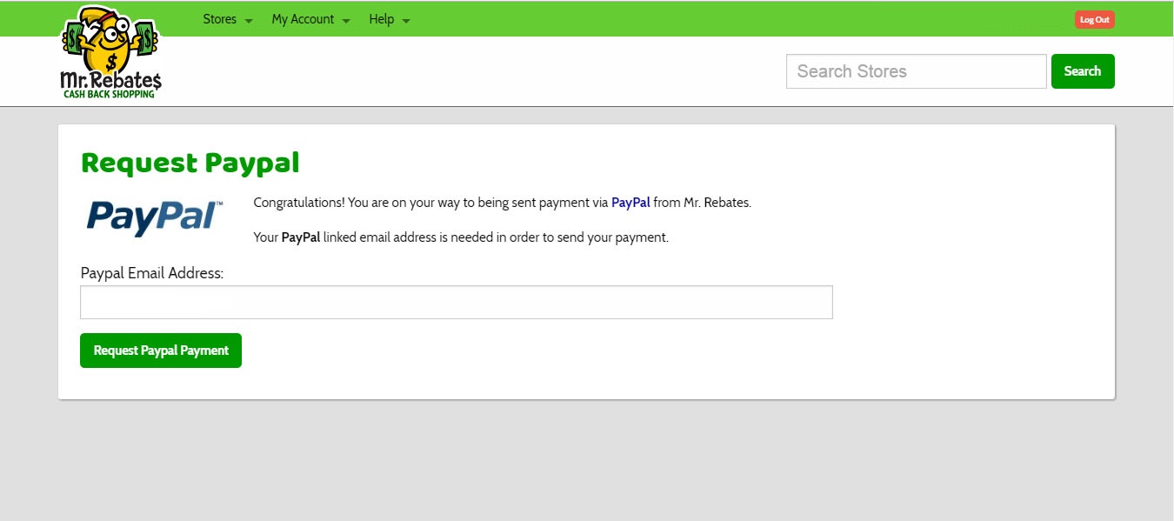Image resolution: width=1174 pixels, height=521 pixels.
Task: Click the bold PayPal word in second sentence
Action: click(300, 237)
